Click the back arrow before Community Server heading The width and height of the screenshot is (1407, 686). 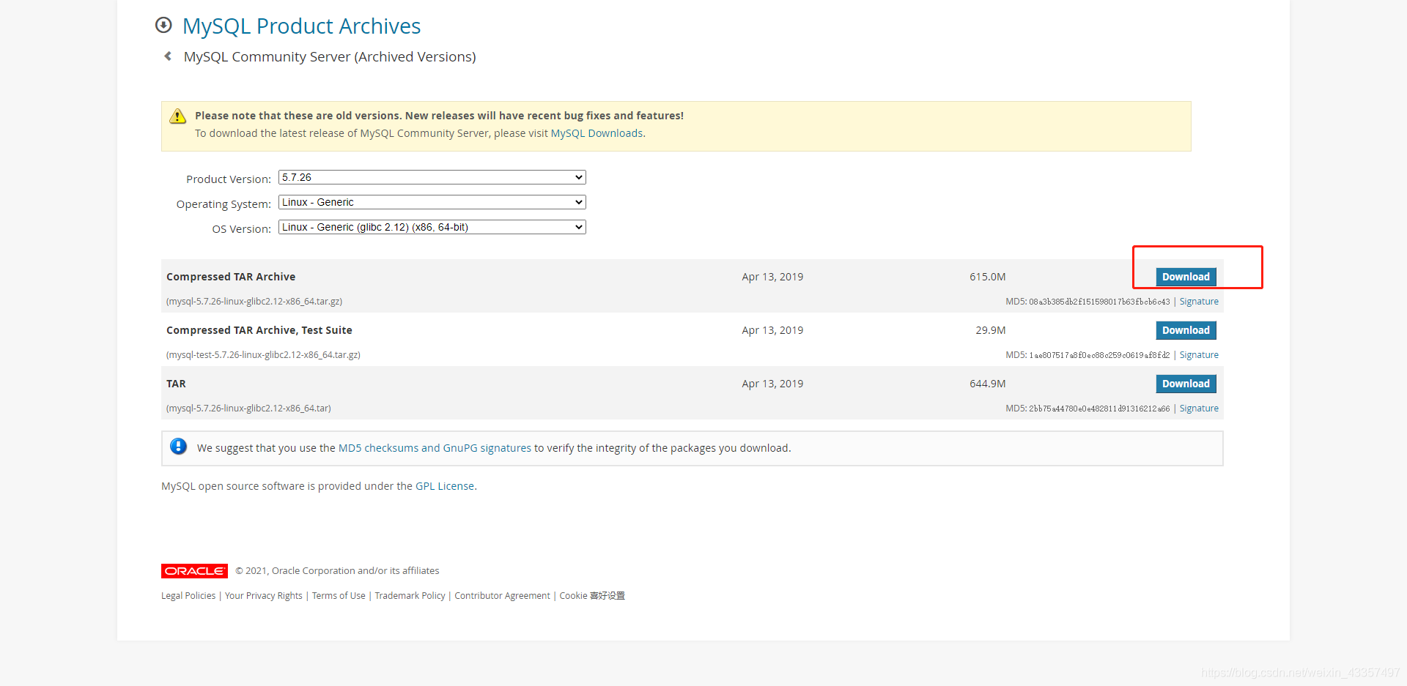click(x=168, y=56)
